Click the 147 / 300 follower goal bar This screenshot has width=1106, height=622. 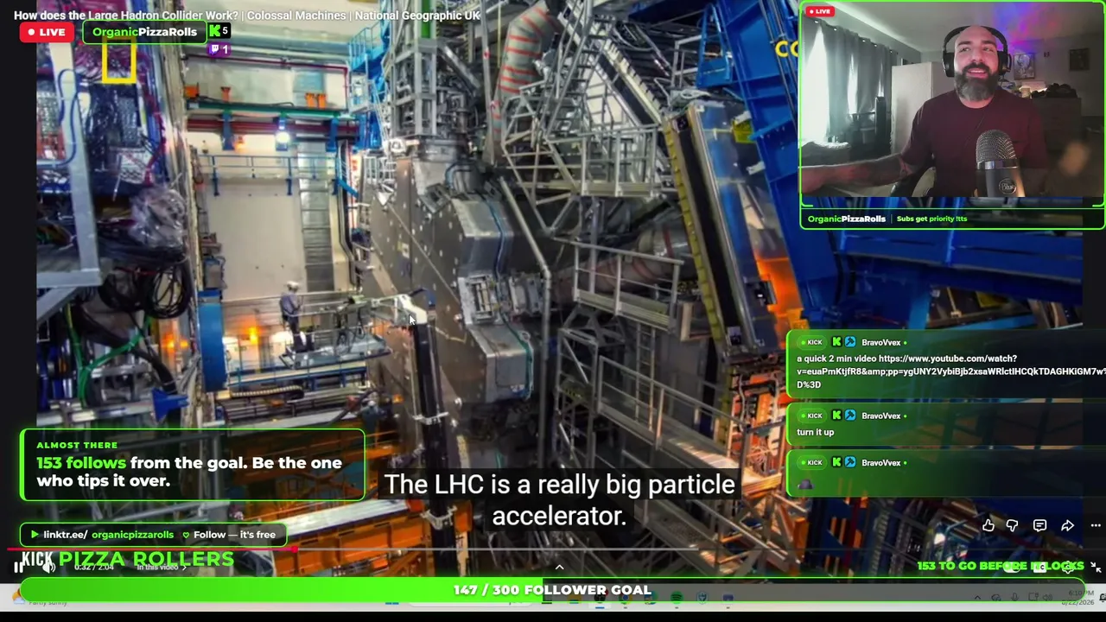pos(552,590)
